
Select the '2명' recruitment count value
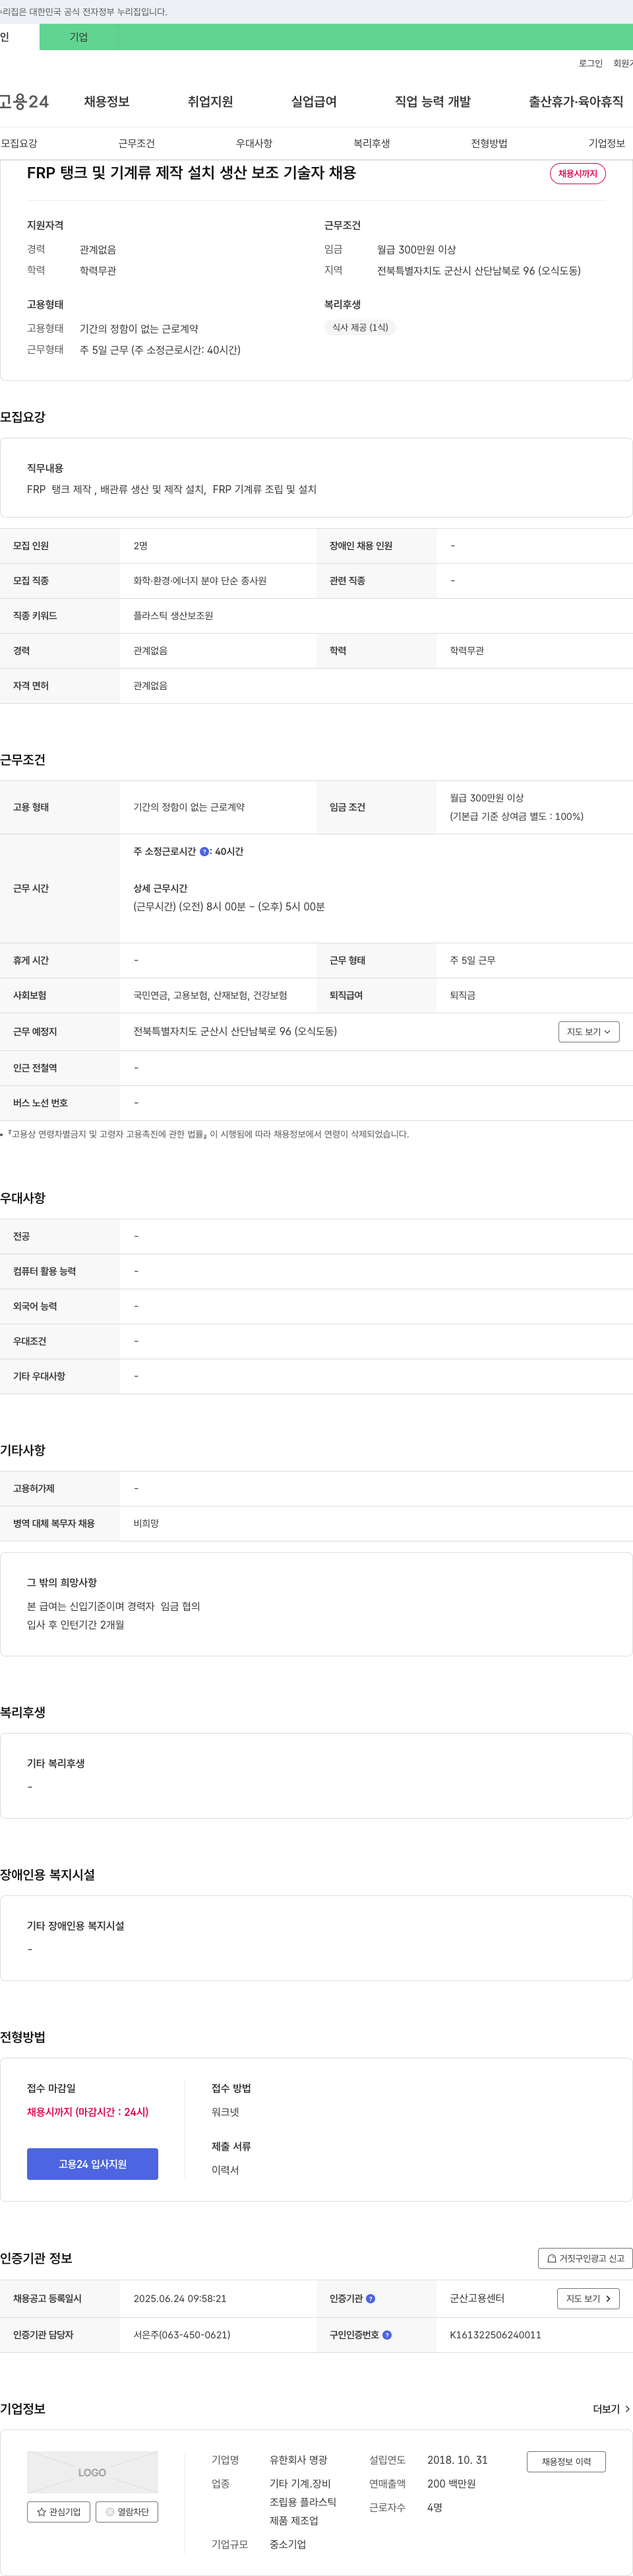click(141, 545)
